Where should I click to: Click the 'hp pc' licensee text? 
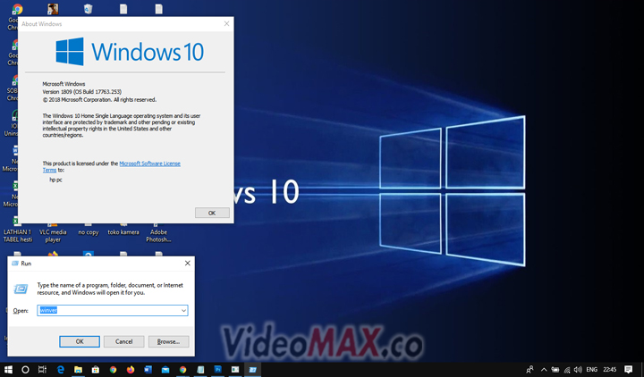tap(55, 180)
